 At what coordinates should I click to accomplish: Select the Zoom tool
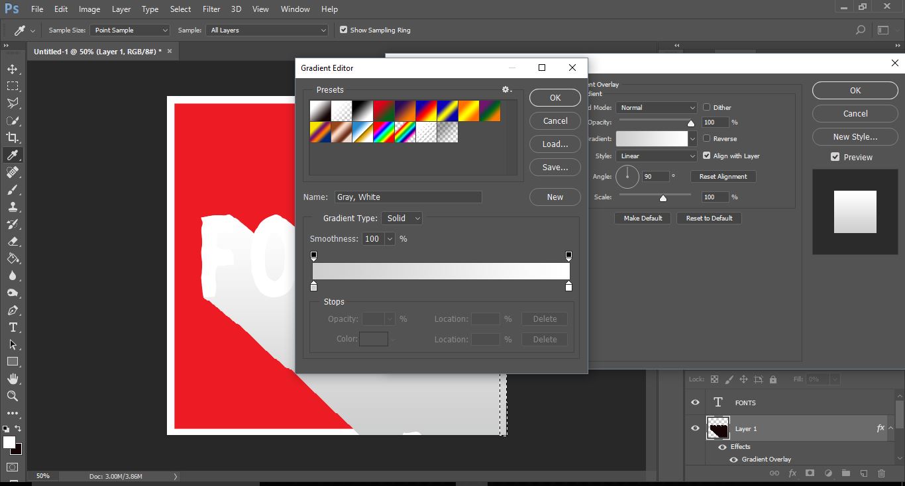(13, 396)
